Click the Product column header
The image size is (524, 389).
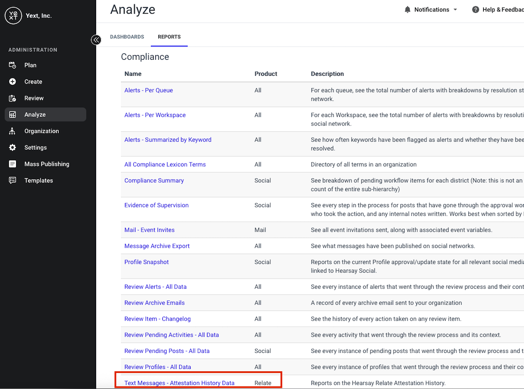coord(266,74)
